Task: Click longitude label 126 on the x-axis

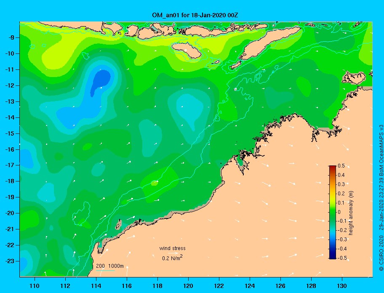Action: click(x=280, y=286)
